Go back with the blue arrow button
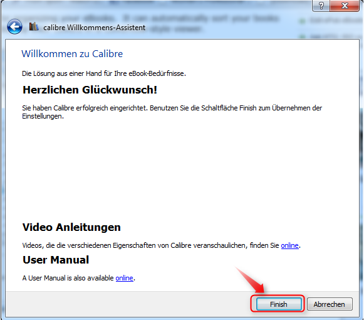Viewport: 364px width, 320px height. (14, 27)
